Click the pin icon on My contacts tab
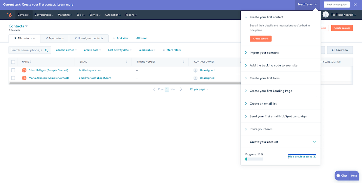Image resolution: width=362 pixels, height=183 pixels. pyautogui.click(x=47, y=38)
